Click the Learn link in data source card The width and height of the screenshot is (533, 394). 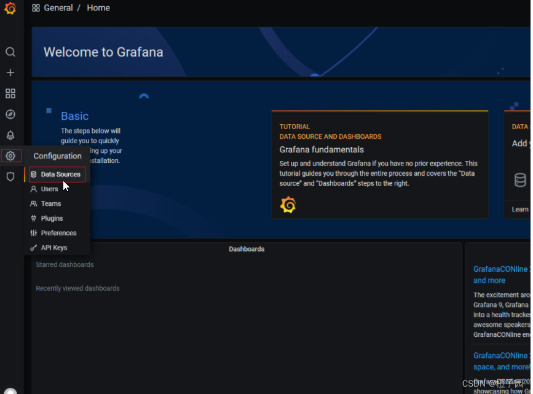point(520,210)
